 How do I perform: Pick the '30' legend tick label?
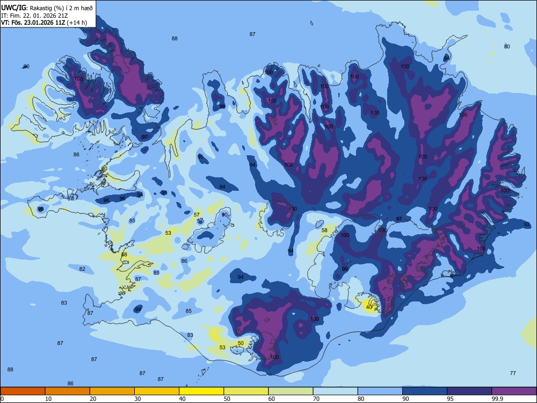coord(137,399)
